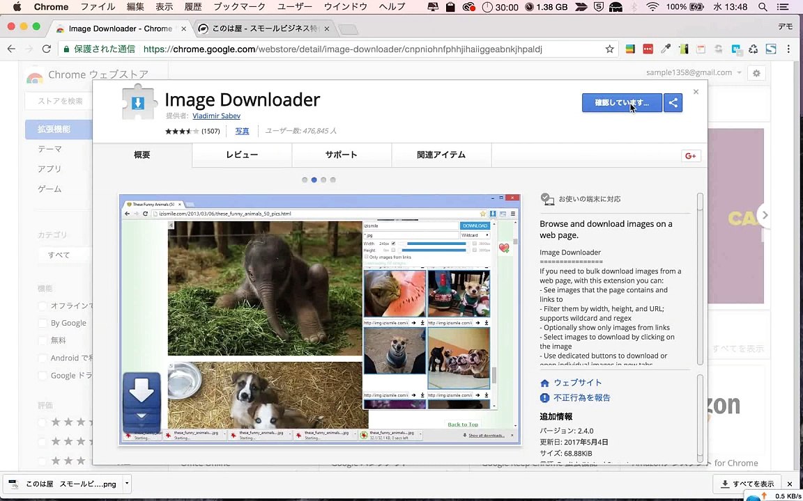
Task: Toggle the By Google checkbox
Action: point(43,323)
